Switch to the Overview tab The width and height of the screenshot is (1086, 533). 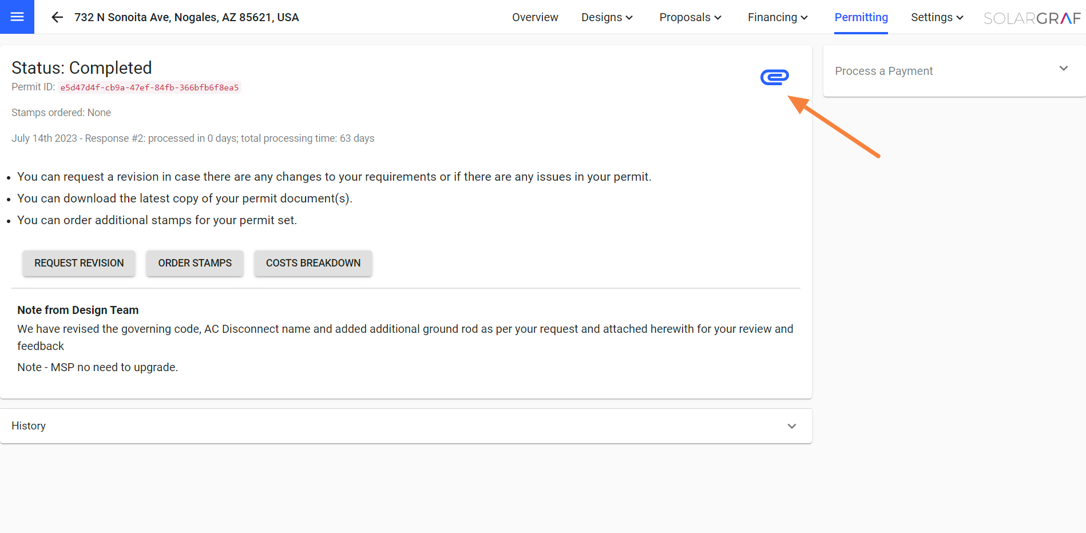click(535, 17)
